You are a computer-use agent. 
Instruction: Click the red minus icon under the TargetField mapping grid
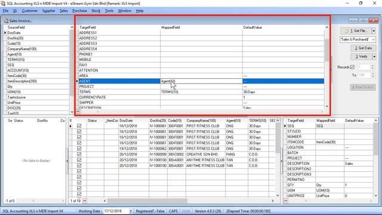coord(78,112)
